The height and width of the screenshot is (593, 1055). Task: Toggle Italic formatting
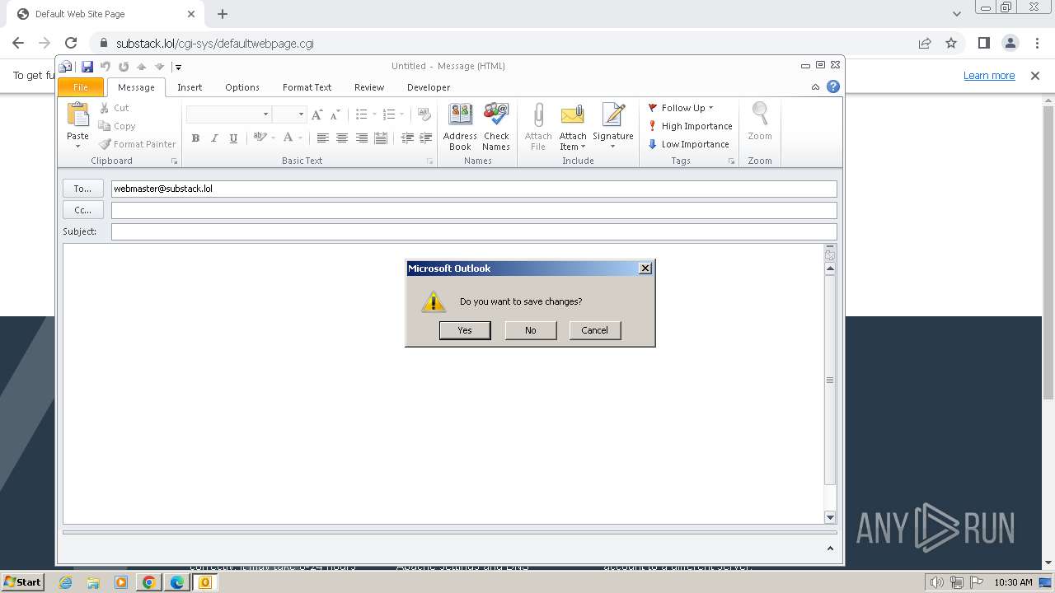click(x=214, y=138)
